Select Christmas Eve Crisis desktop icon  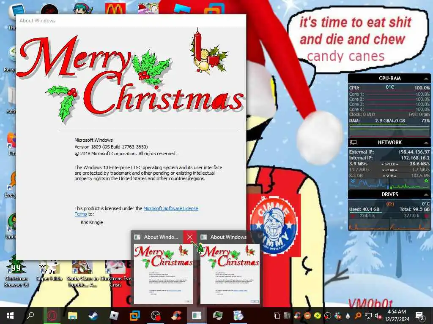115,273
